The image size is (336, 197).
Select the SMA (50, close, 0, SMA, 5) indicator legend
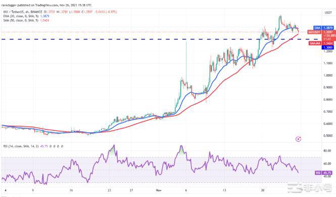pyautogui.click(x=20, y=21)
